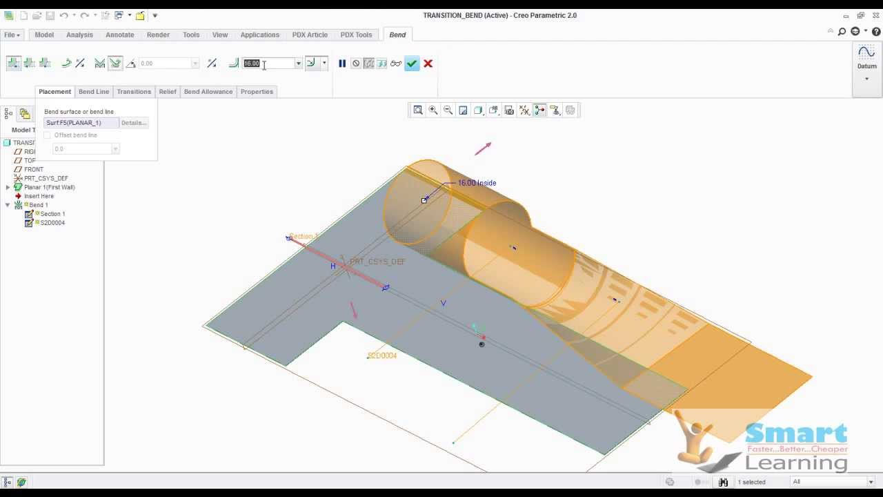Open the Relief tab
Image resolution: width=883 pixels, height=497 pixels.
point(168,92)
